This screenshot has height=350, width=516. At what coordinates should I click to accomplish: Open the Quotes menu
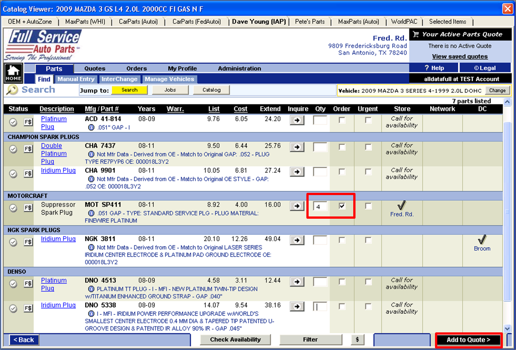(x=95, y=68)
